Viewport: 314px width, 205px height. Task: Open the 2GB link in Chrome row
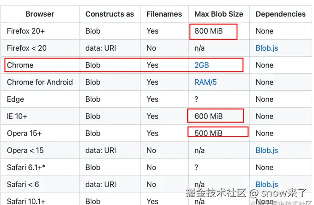[202, 65]
